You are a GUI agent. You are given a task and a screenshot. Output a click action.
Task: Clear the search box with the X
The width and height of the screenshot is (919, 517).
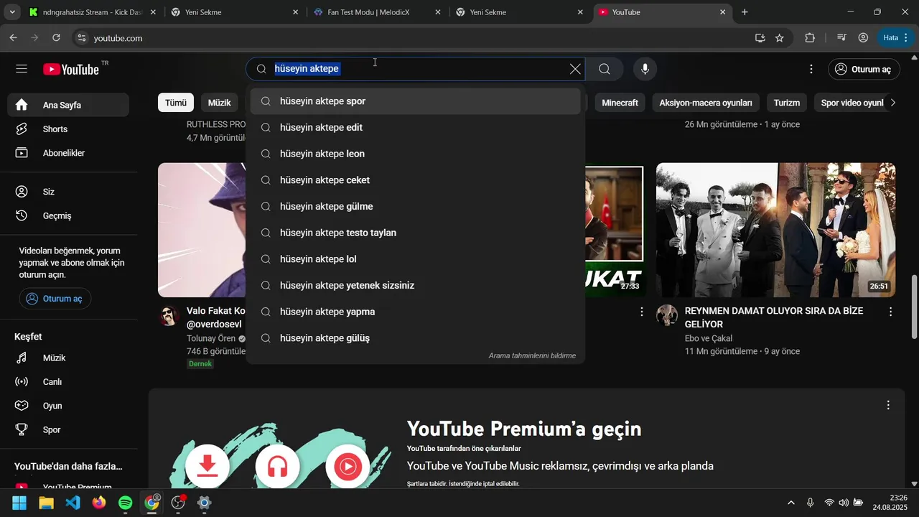[x=575, y=69]
